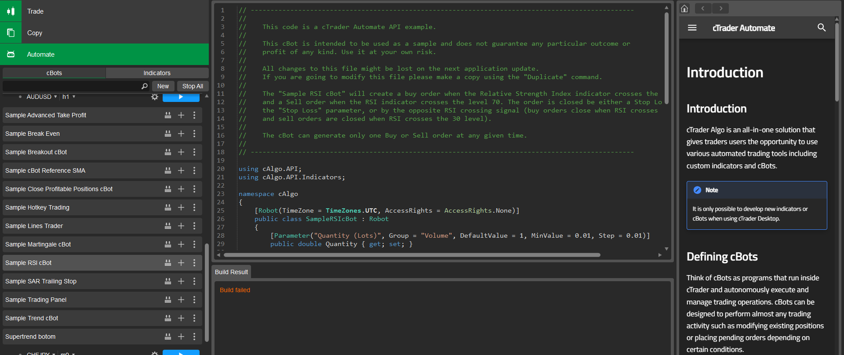Click the help panel vertical scrollbar

[837, 62]
